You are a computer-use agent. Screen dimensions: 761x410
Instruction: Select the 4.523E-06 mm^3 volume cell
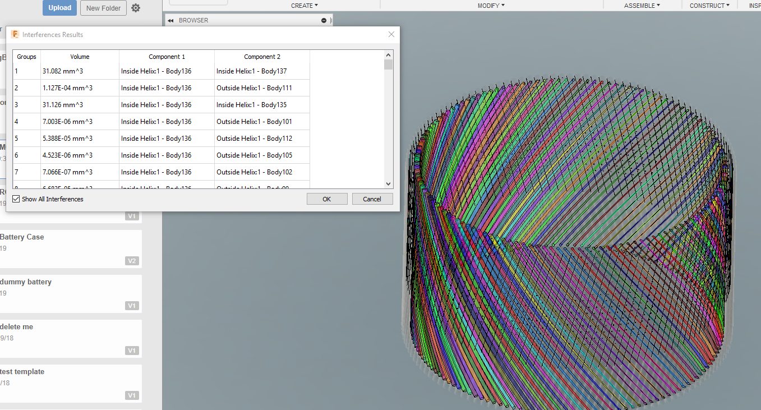click(80, 155)
